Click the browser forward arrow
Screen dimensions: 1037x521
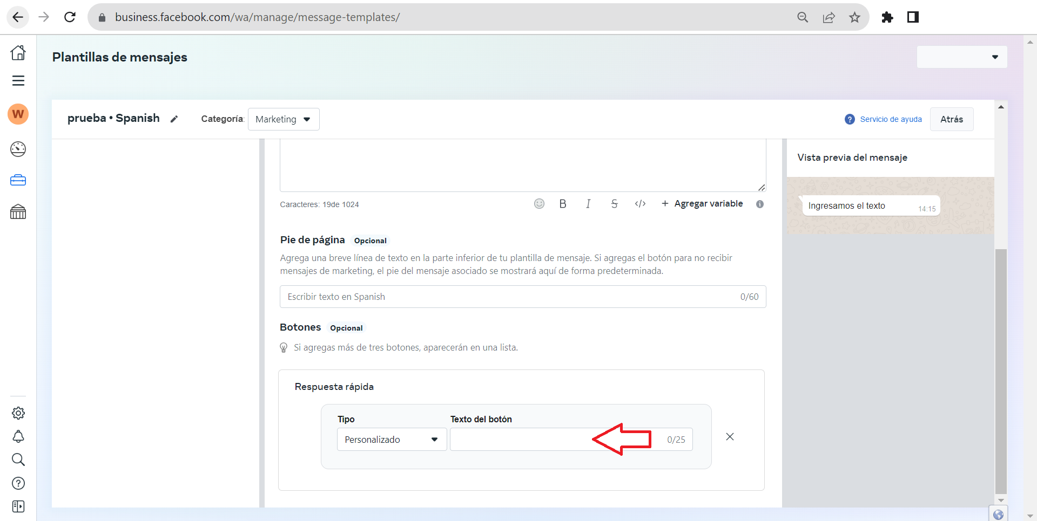(44, 17)
